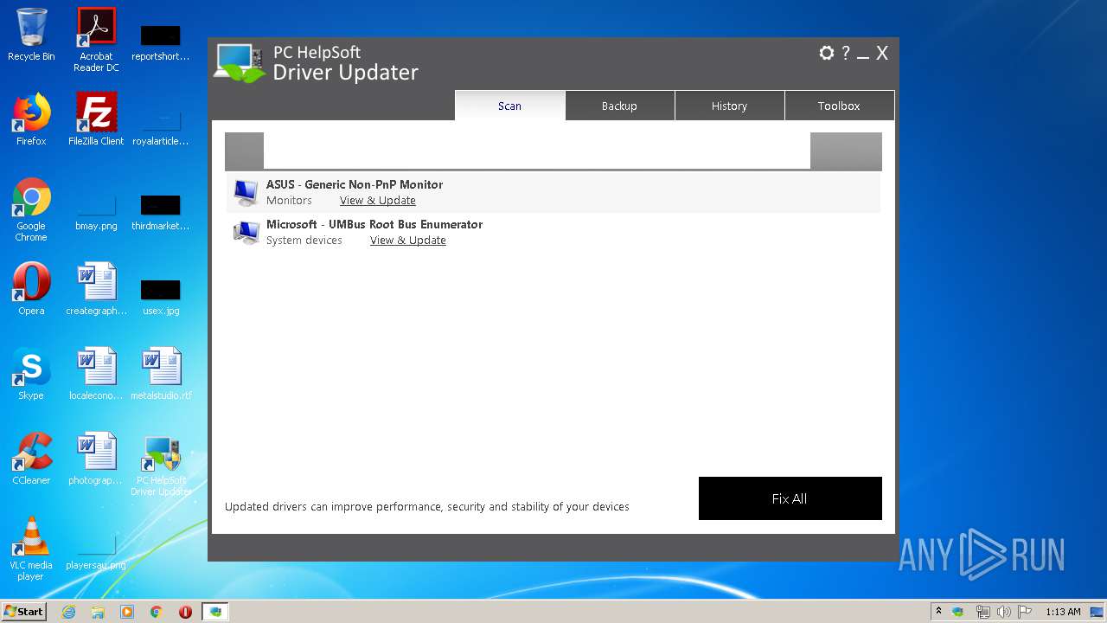The width and height of the screenshot is (1107, 623).
Task: Open the History tab
Action: 729,106
